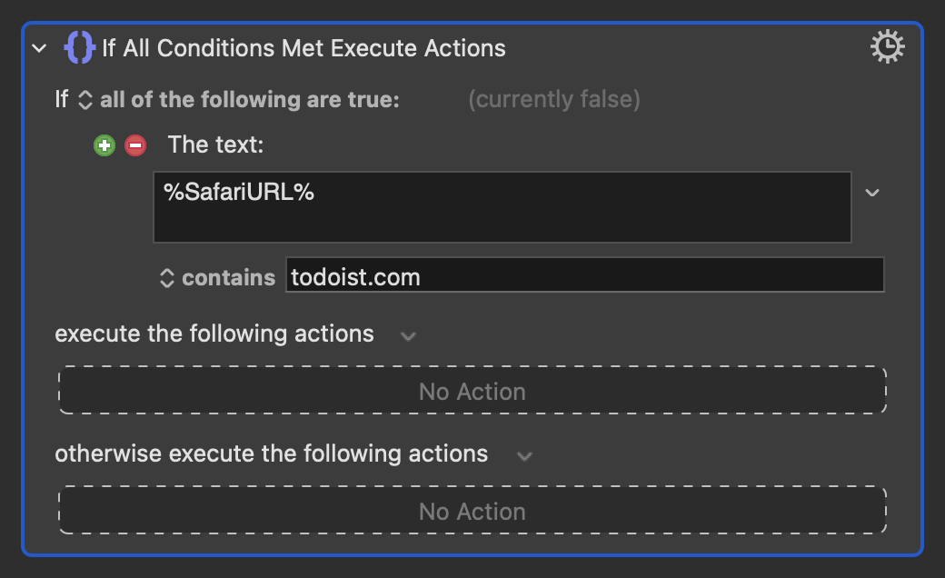Expand the 'execute the following actions' chevron
The image size is (945, 578).
pos(409,335)
